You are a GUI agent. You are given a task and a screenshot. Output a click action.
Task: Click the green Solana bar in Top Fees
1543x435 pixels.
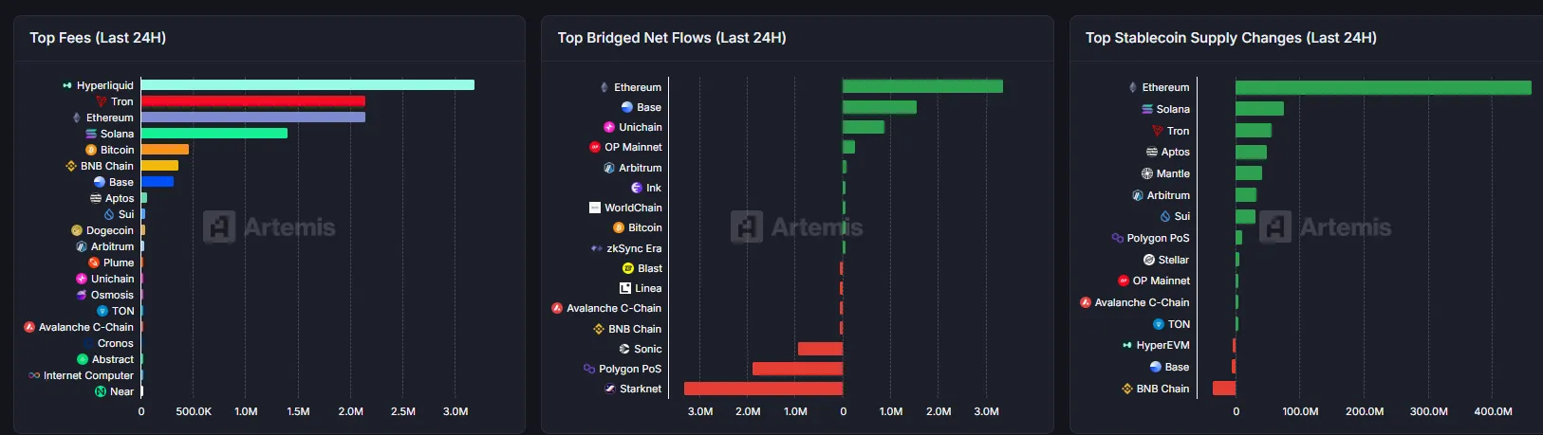214,134
